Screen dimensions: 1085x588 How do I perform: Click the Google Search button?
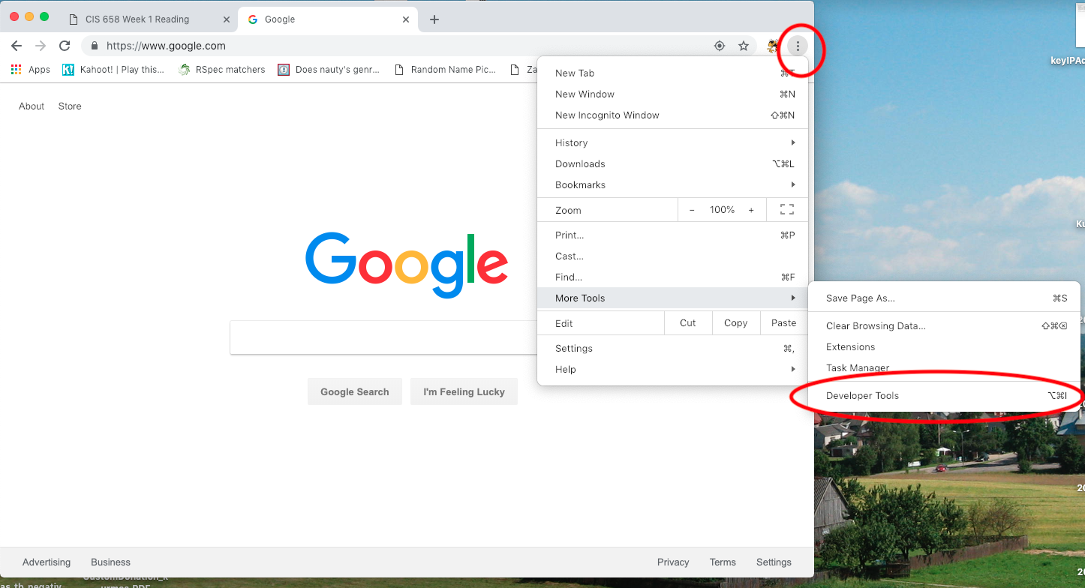(355, 391)
